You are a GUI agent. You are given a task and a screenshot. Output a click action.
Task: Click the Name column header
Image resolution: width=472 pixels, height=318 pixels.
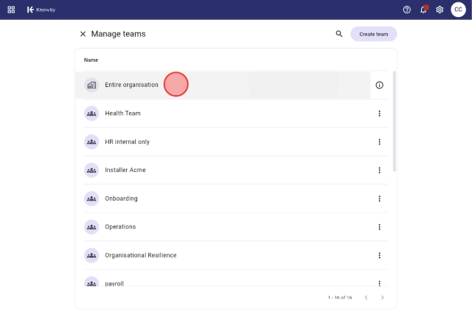pos(91,60)
